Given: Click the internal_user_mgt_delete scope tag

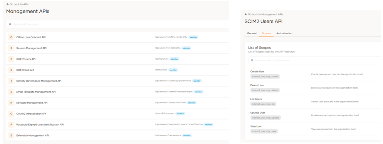Looking at the screenshot, I should pyautogui.click(x=265, y=90).
